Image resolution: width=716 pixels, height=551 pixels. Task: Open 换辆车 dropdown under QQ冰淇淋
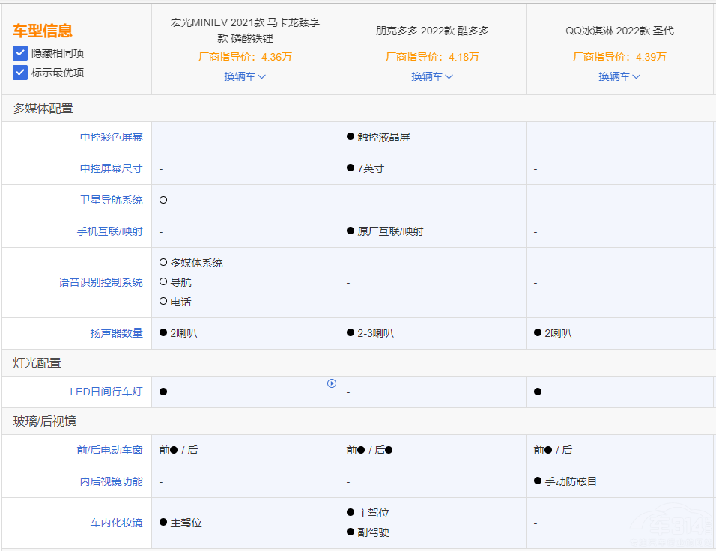[x=619, y=76]
